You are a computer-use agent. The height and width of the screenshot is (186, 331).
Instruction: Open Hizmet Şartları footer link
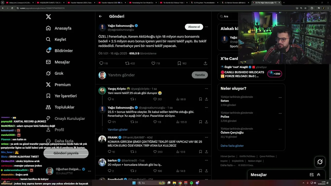228,156
